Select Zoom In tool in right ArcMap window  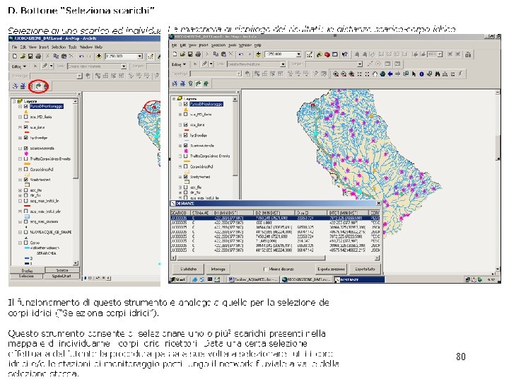coord(336,74)
